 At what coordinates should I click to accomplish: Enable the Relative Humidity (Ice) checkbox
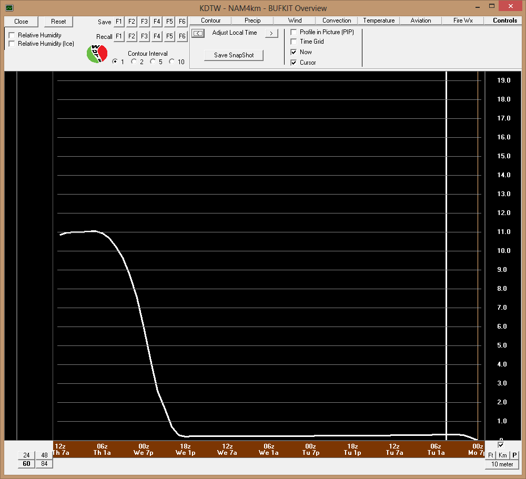pos(12,44)
